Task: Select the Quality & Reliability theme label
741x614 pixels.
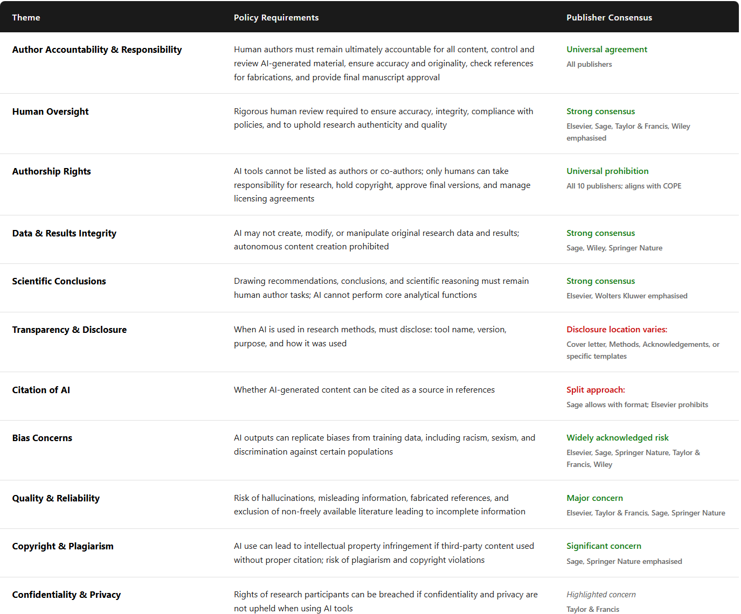Action: click(x=56, y=498)
